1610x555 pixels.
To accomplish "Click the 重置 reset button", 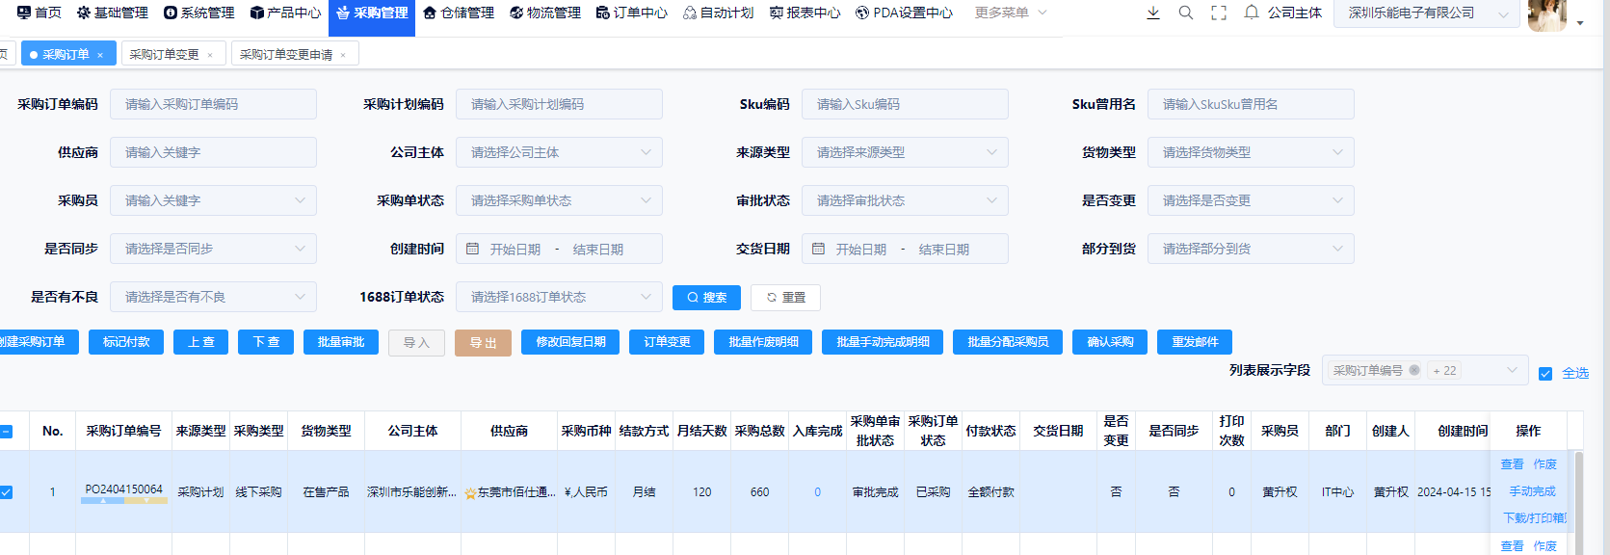I will (x=785, y=298).
